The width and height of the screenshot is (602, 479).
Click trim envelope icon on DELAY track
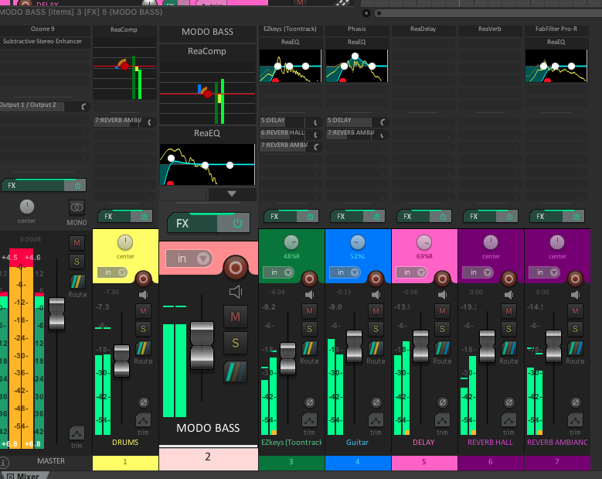442,419
